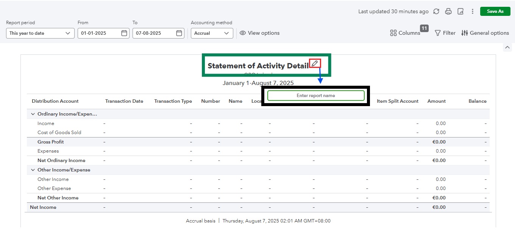The width and height of the screenshot is (515, 230).
Task: Open the Columns settings
Action: point(405,33)
